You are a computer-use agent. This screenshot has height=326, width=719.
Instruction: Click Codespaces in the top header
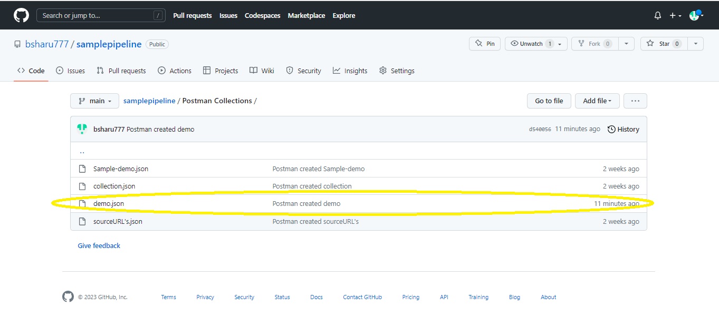(263, 16)
